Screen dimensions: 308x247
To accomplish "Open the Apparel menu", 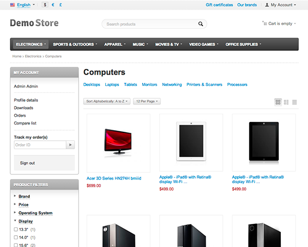I will (114, 44).
